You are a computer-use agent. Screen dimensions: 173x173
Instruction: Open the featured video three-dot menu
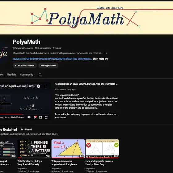[45, 86]
